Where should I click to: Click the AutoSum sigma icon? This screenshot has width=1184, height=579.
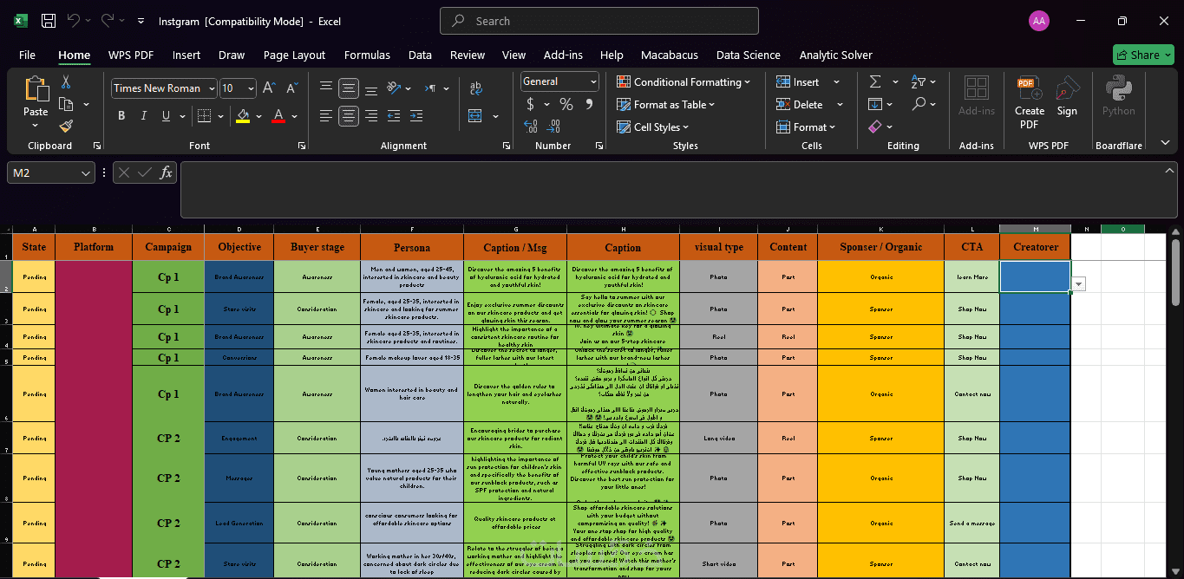coord(874,81)
